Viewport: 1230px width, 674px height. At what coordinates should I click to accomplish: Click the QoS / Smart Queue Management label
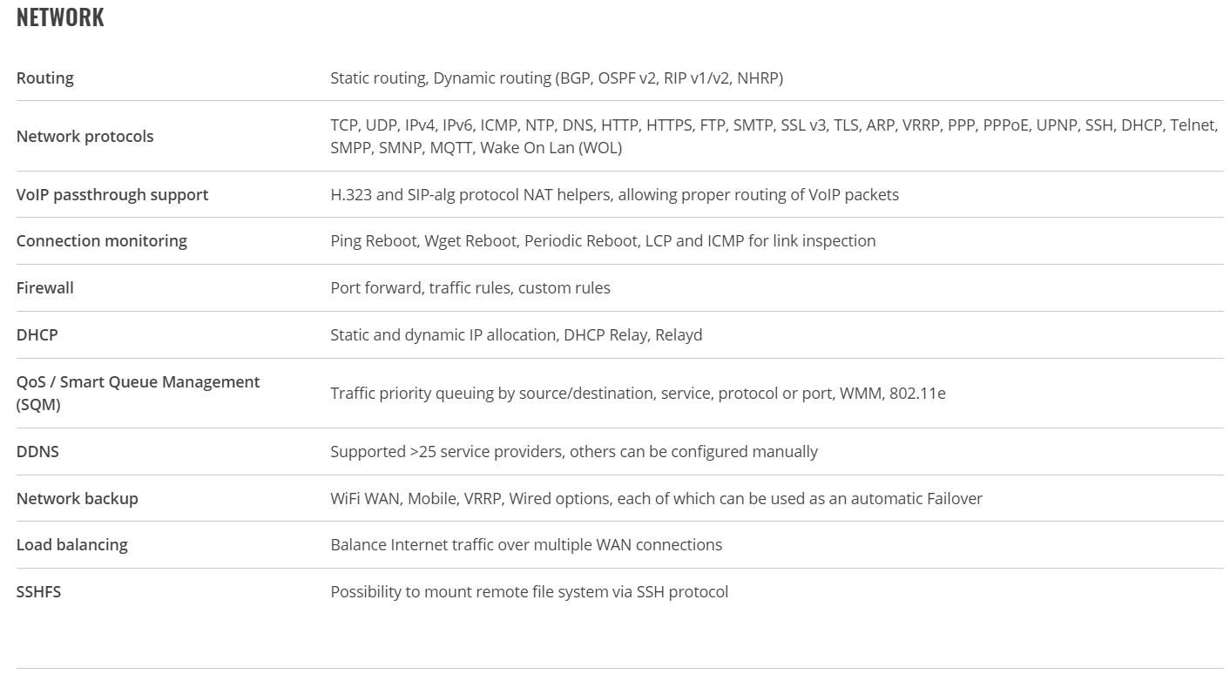139,393
